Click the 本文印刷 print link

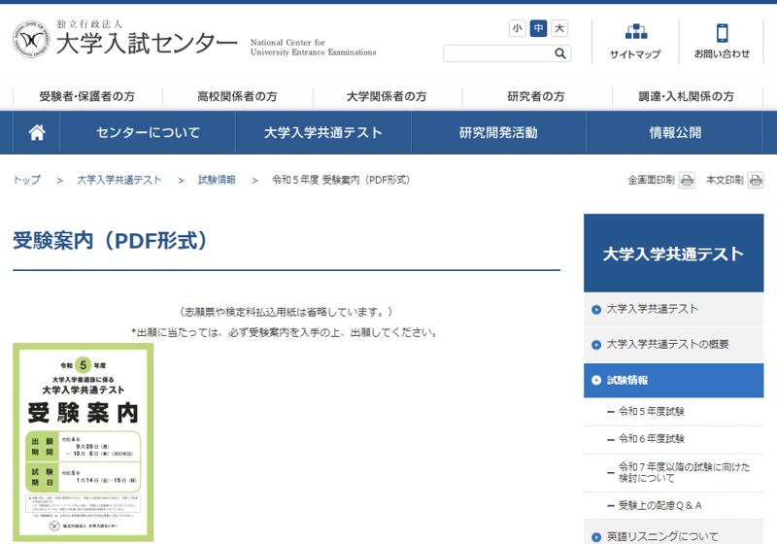click(x=725, y=180)
